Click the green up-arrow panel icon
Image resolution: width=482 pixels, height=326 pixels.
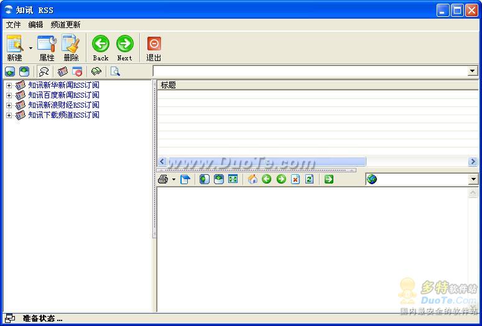click(24, 72)
